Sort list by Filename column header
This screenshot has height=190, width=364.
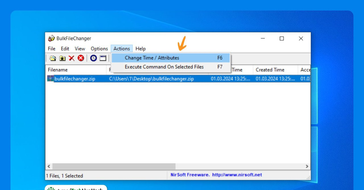point(58,70)
